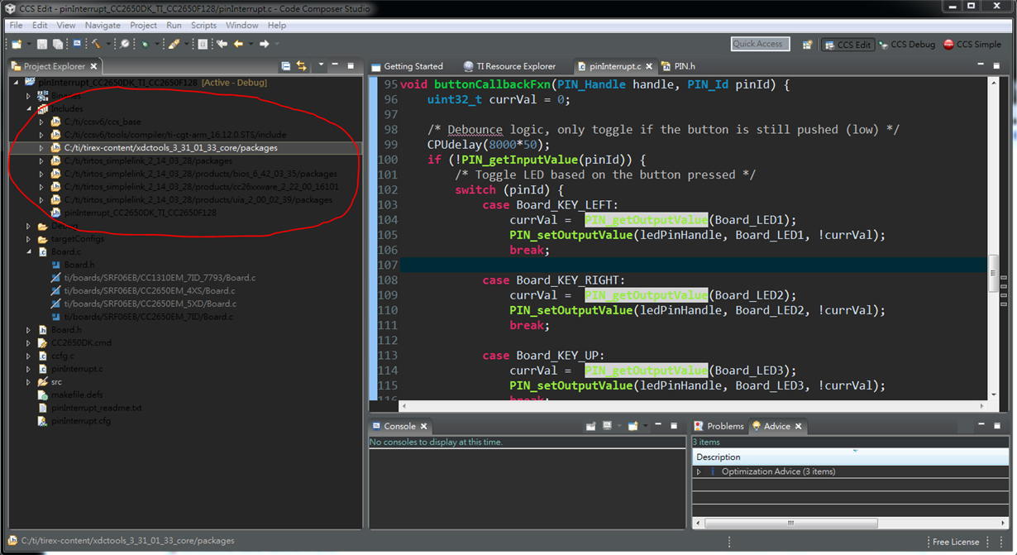Close the Console view
Screen dimensions: 1017x555
pos(423,426)
